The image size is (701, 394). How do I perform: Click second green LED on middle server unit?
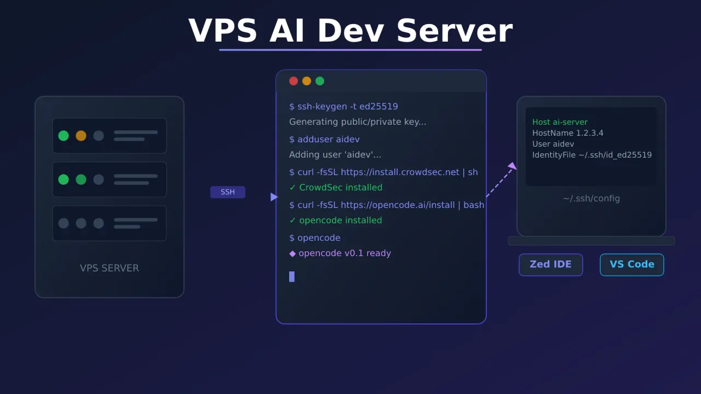[81, 179]
